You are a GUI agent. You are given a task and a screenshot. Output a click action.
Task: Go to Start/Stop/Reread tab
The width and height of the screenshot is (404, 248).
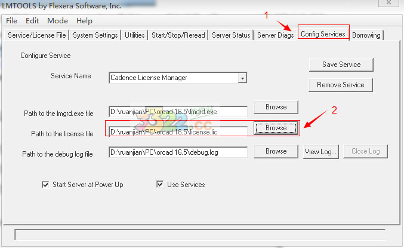tap(178, 35)
